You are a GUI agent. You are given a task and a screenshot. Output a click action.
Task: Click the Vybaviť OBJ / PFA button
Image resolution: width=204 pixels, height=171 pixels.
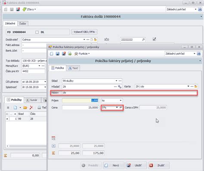click(84, 32)
